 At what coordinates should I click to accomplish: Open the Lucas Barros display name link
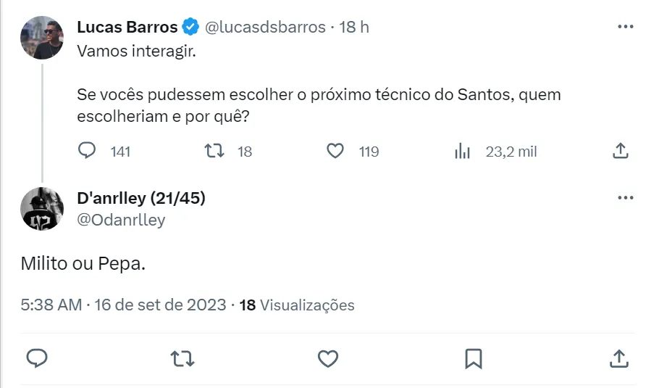127,27
